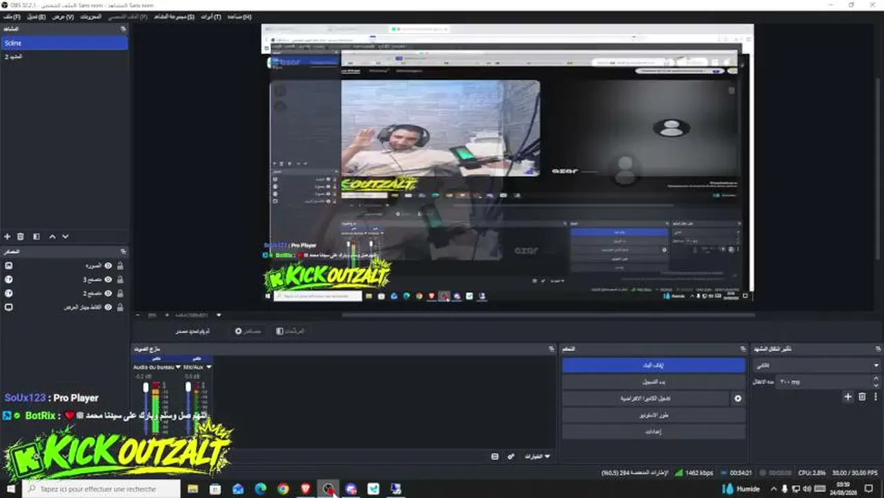
Task: Open the عرض (V) menu
Action: point(62,17)
